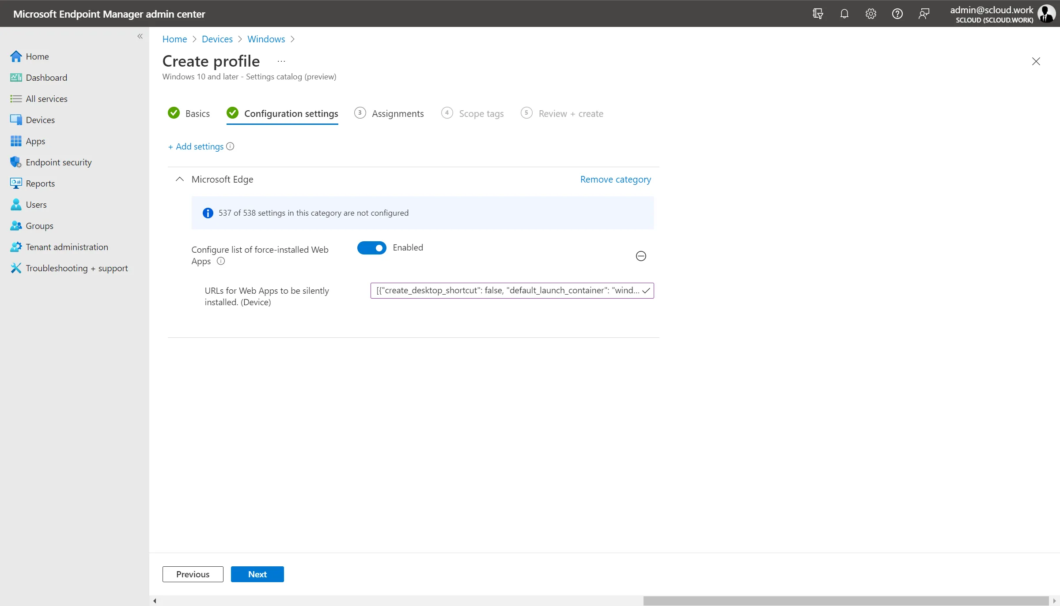Click the Home house icon in sidebar
Screen dimensions: 1060x606
(x=16, y=56)
